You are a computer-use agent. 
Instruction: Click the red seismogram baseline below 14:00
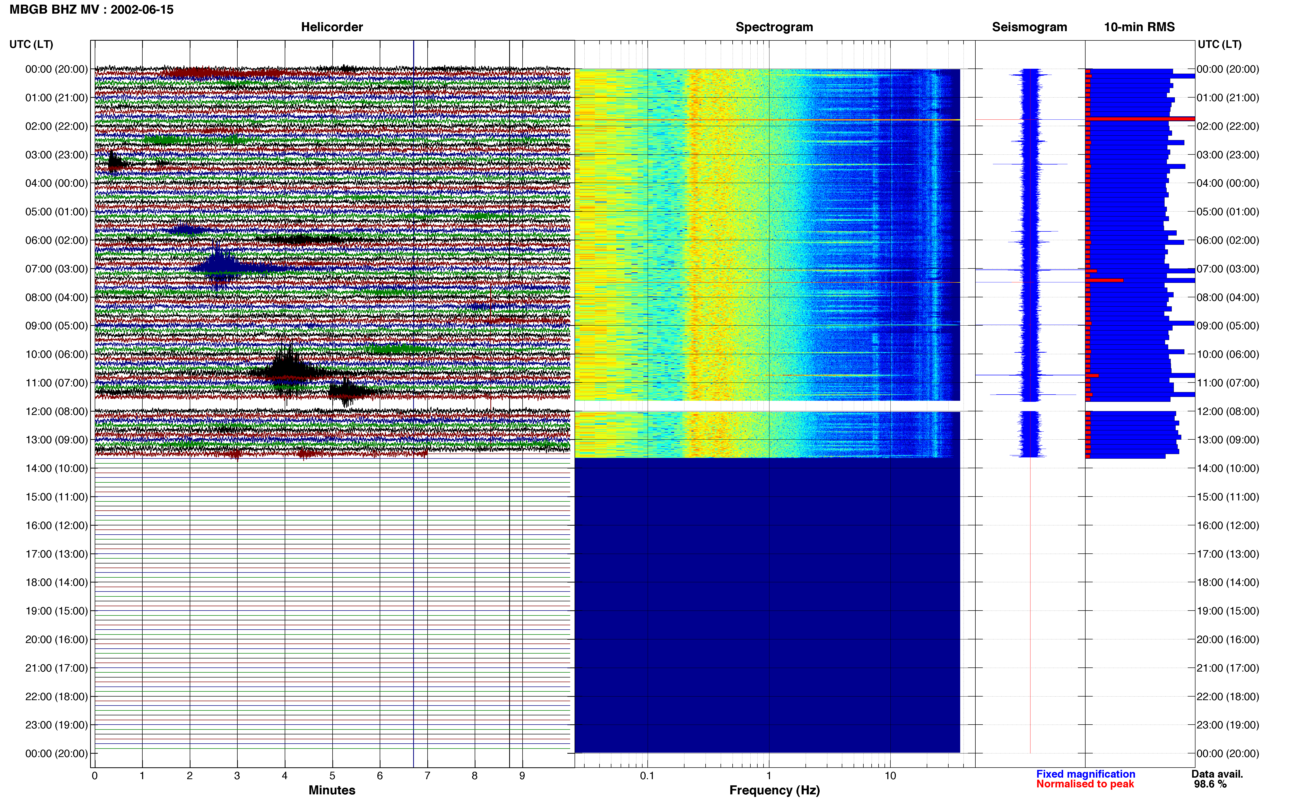(x=1030, y=605)
